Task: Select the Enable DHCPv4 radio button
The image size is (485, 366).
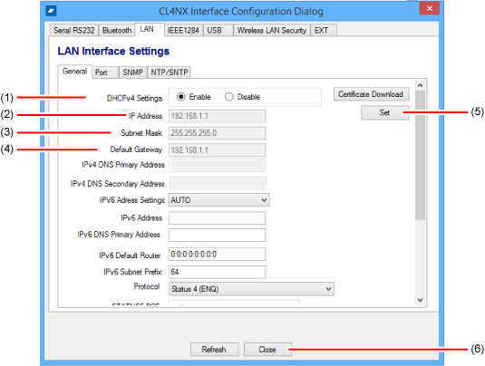Action: coord(181,97)
